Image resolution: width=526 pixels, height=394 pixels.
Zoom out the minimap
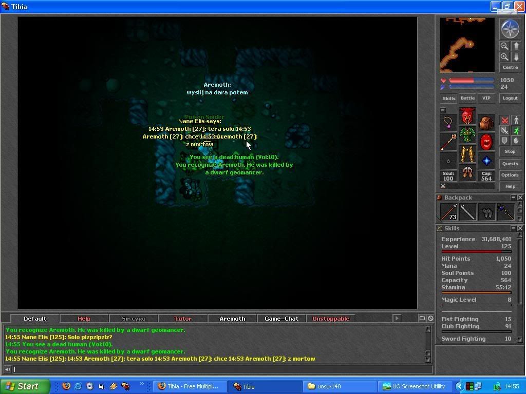point(504,46)
